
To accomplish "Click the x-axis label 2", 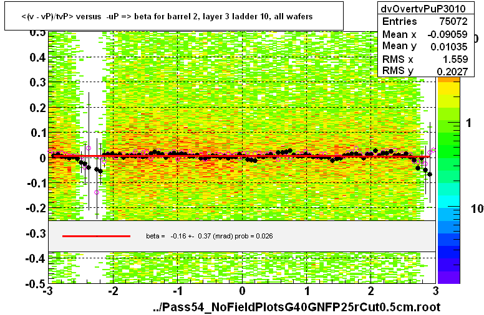I will 370,291.
